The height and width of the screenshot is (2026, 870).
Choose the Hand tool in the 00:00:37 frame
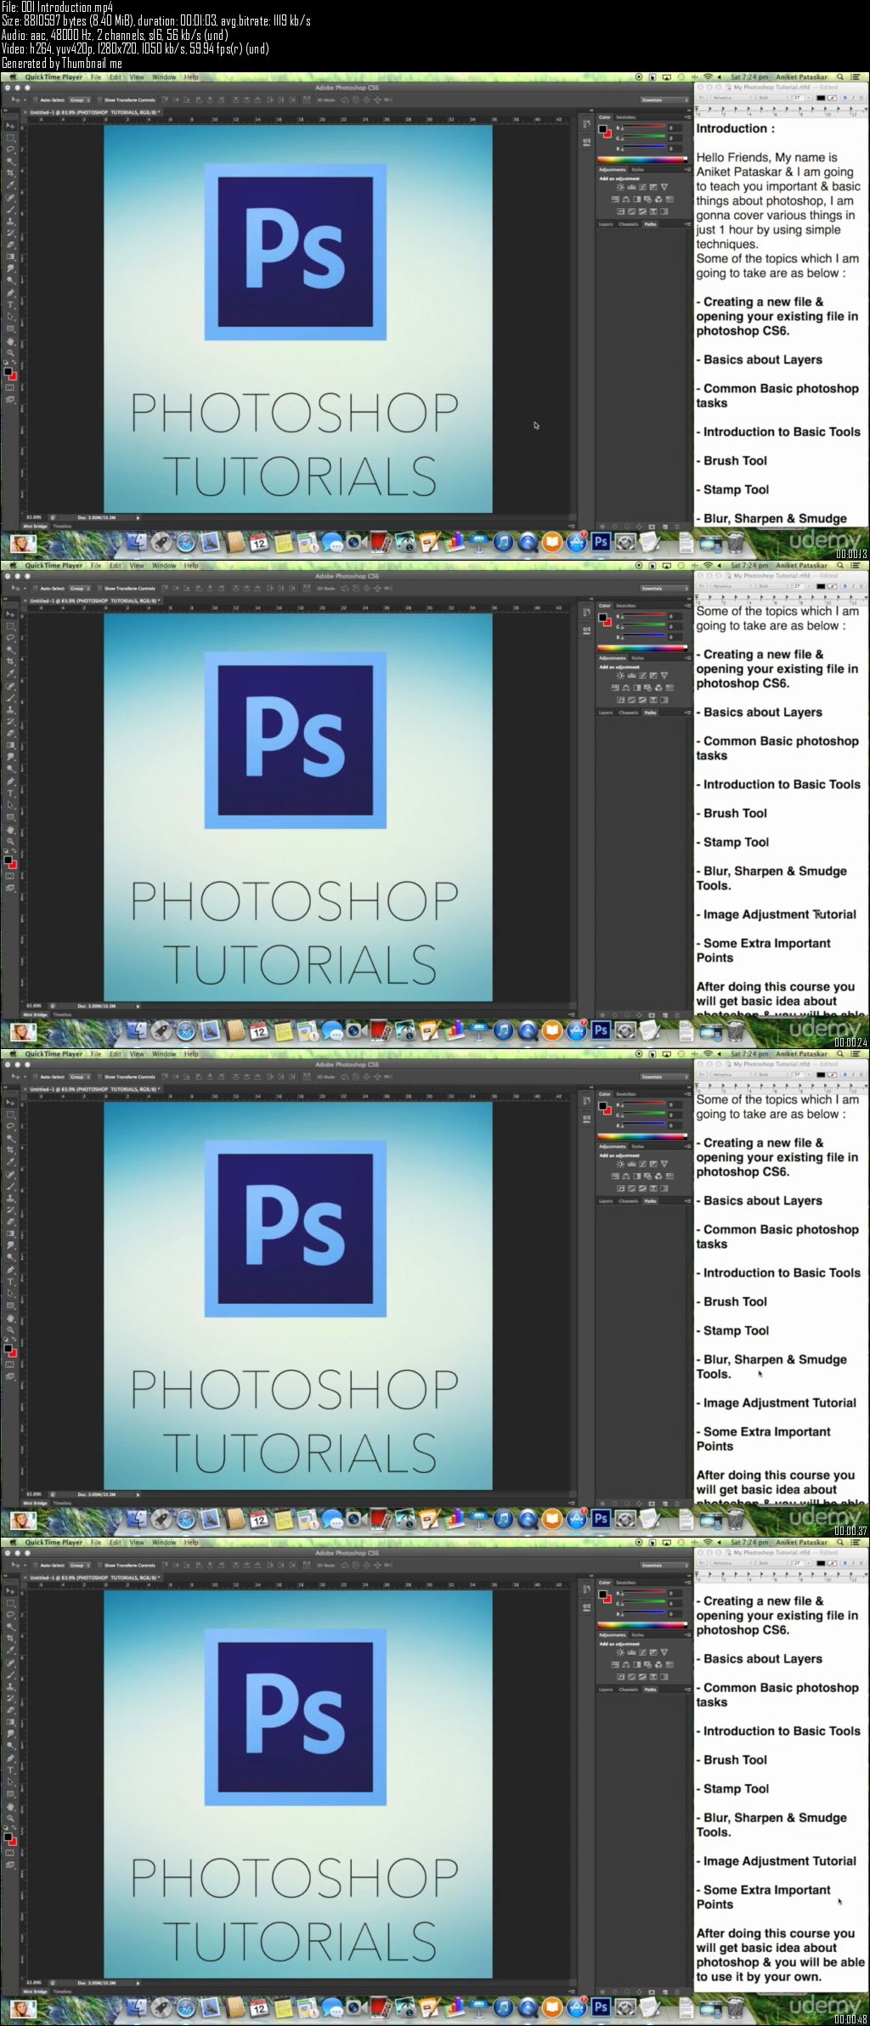point(10,1318)
